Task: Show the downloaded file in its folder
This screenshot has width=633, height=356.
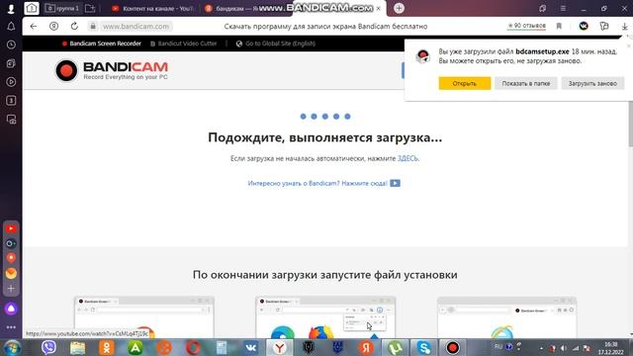Action: (x=525, y=83)
